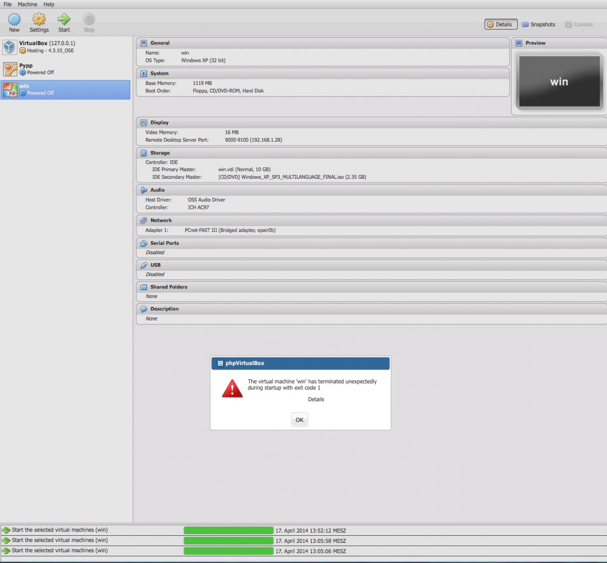Screen dimensions: 607x563
Task: Click Windows XP (32 bit) OS type
Action: pos(203,61)
